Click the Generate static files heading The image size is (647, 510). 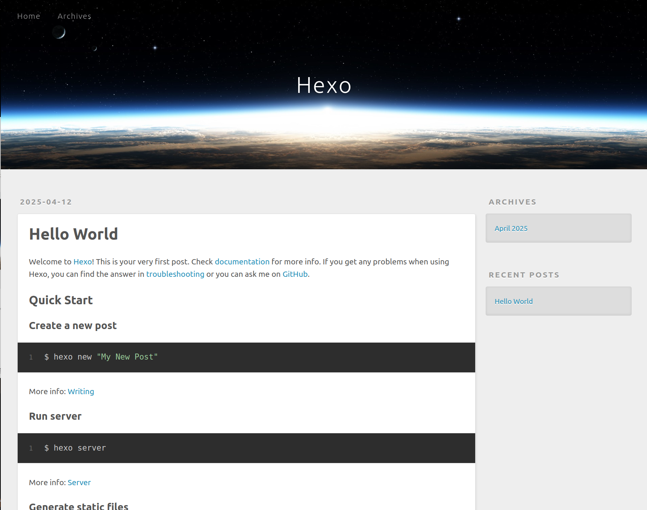tap(79, 506)
